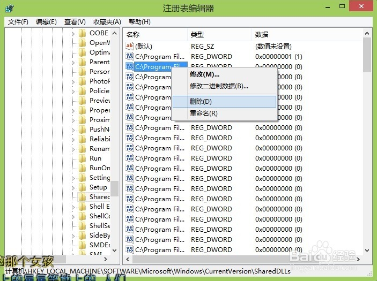The height and width of the screenshot is (281, 377).
Task: Click the folder icon next to Setup
Action: 82,187
